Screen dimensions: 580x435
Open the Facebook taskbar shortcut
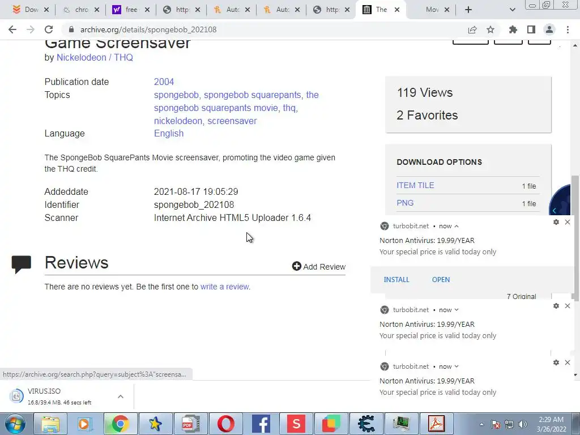261,424
